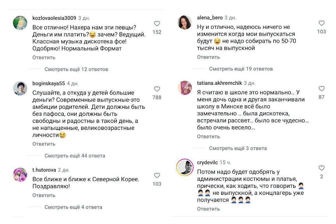Reply to boginskaya55 via 'Ответить'
This screenshot has height=224, width=336.
tap(44, 144)
